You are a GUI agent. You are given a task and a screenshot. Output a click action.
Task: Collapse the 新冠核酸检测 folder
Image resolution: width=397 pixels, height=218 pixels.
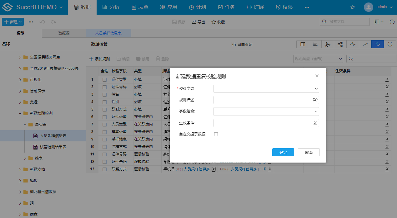pos(20,113)
